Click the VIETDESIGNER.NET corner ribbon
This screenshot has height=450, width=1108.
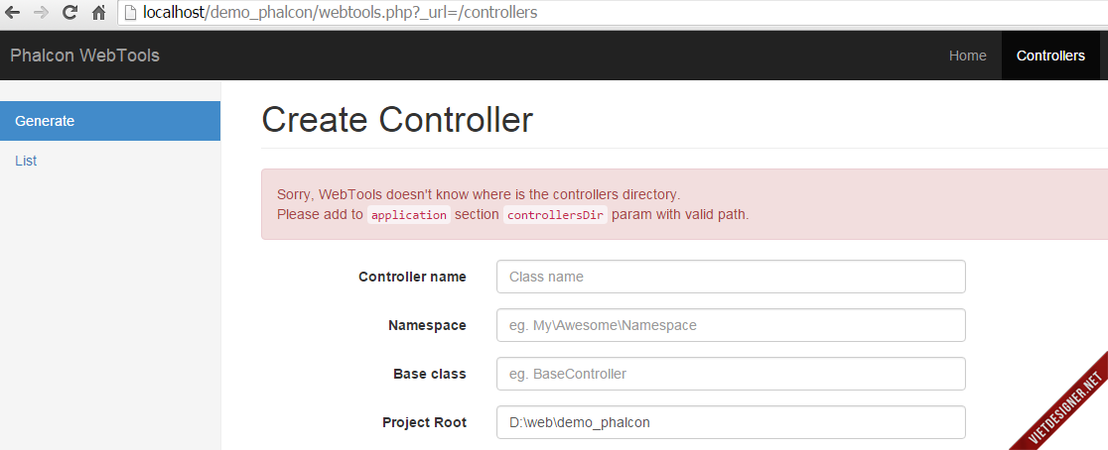point(1064,408)
